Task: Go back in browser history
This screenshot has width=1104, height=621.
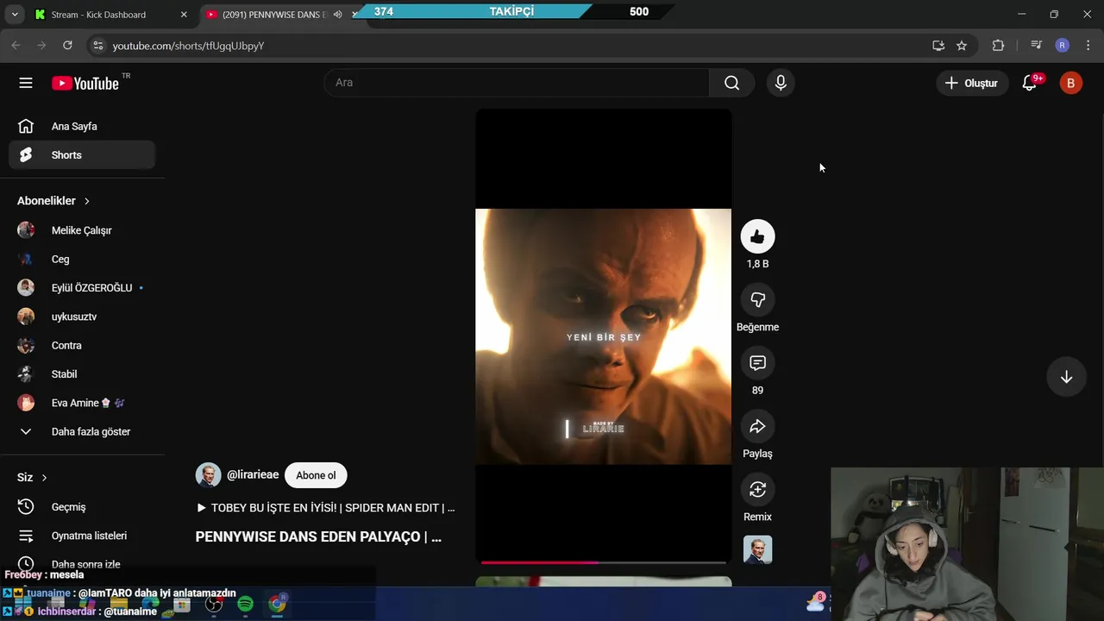Action: point(16,45)
